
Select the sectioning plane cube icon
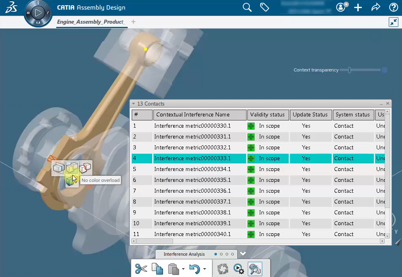click(x=59, y=168)
